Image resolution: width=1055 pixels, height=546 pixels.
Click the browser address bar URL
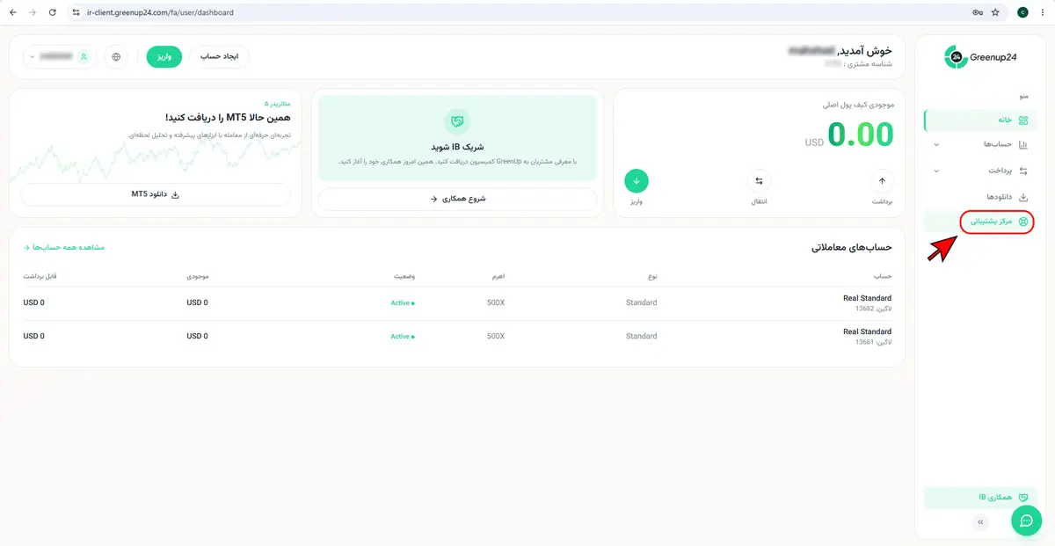(x=161, y=12)
